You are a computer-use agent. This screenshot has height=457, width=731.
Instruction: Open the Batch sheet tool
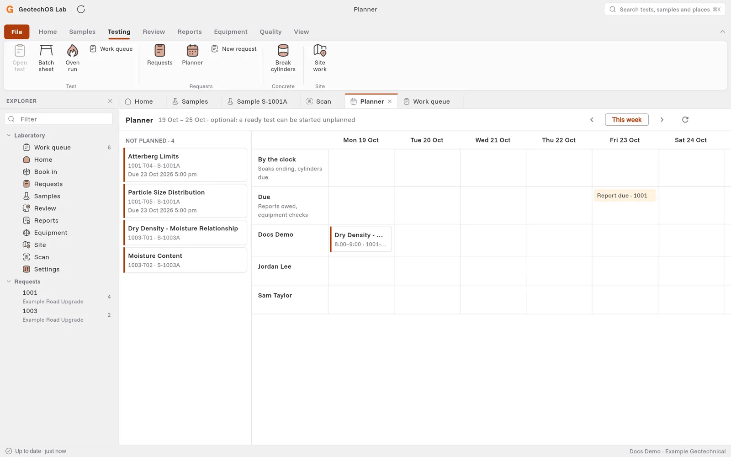pyautogui.click(x=46, y=58)
